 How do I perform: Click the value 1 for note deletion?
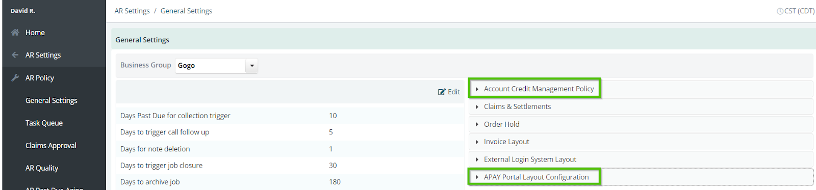click(330, 149)
